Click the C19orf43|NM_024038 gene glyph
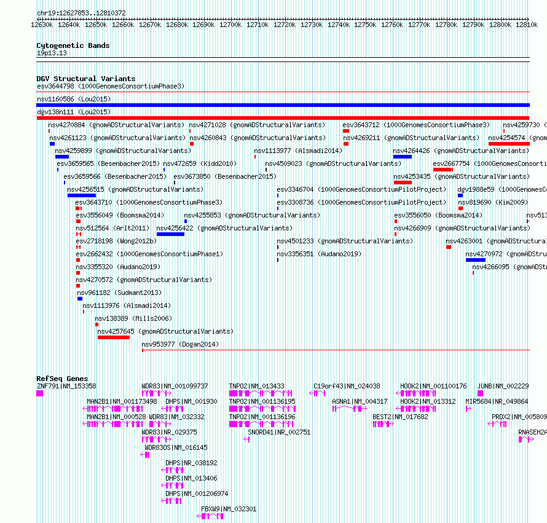The width and height of the screenshot is (547, 523). pos(318,393)
